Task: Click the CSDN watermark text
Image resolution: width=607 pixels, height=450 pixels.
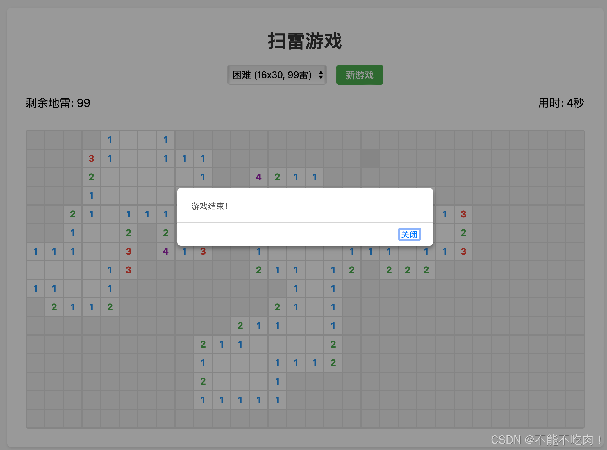Action: click(546, 440)
